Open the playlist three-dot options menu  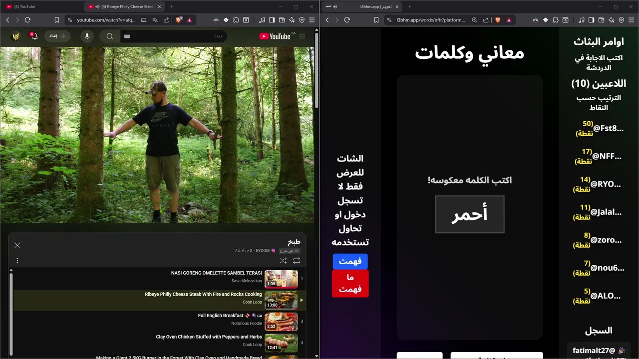pos(17,260)
